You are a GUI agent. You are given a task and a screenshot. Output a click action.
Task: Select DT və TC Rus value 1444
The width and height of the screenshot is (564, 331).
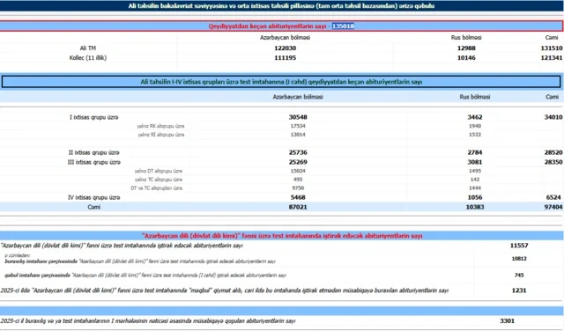click(x=475, y=188)
